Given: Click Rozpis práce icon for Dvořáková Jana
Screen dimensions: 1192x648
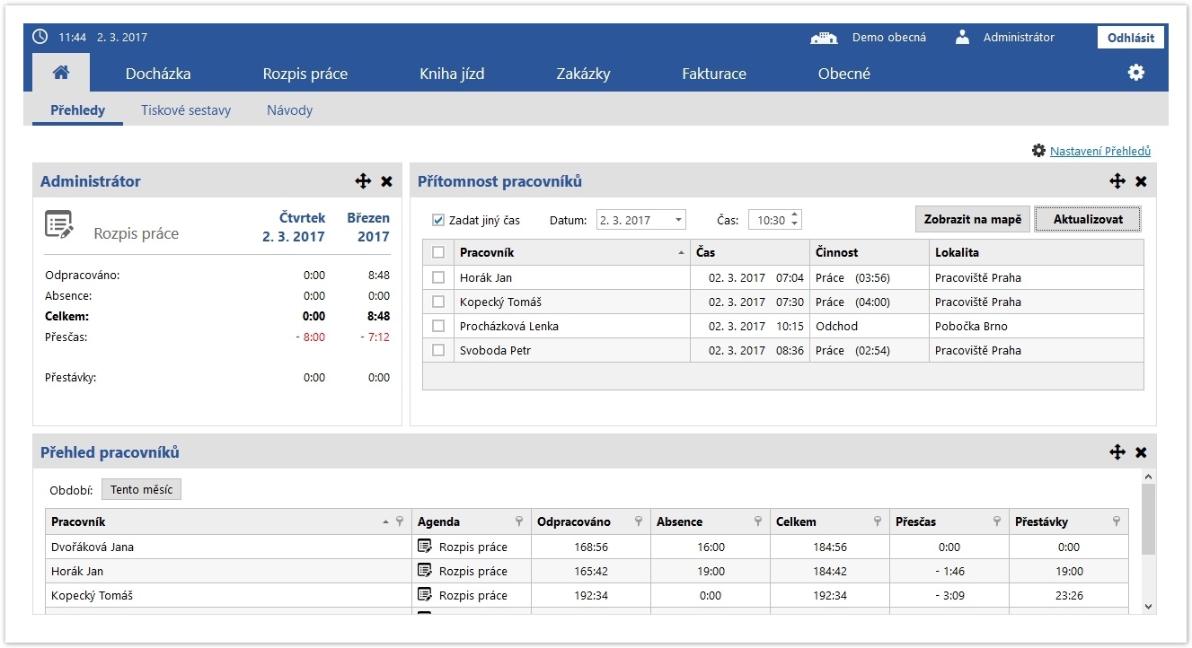Looking at the screenshot, I should [425, 547].
